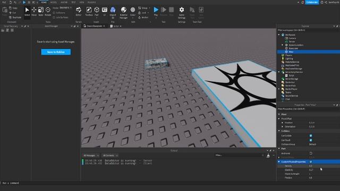
Task: Click the Filter workspace search field
Action: 308,30
